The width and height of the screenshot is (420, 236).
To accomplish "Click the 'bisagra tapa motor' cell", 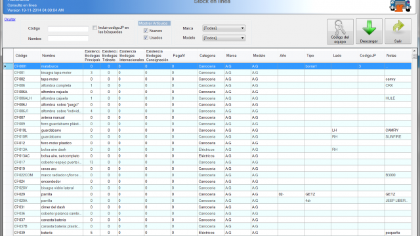I will coord(62,73).
